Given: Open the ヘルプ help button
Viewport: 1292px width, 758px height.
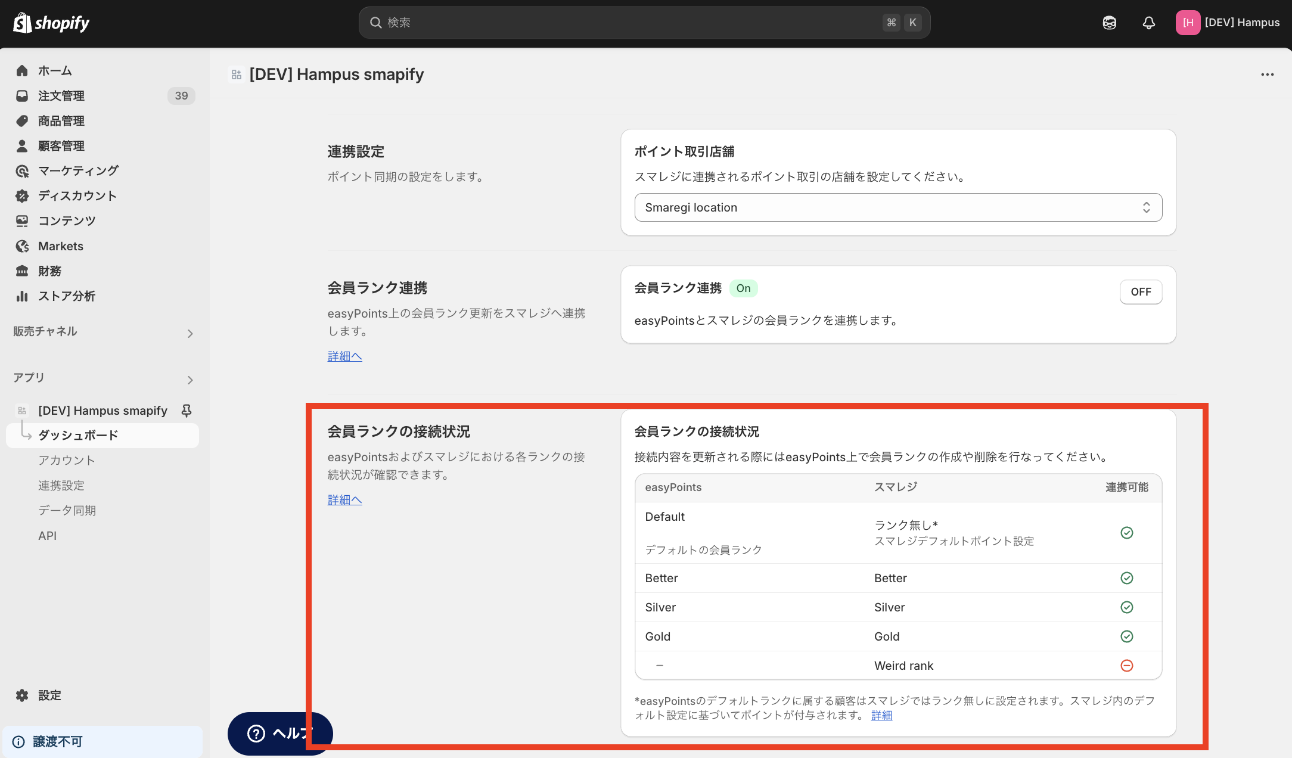Looking at the screenshot, I should coord(280,734).
